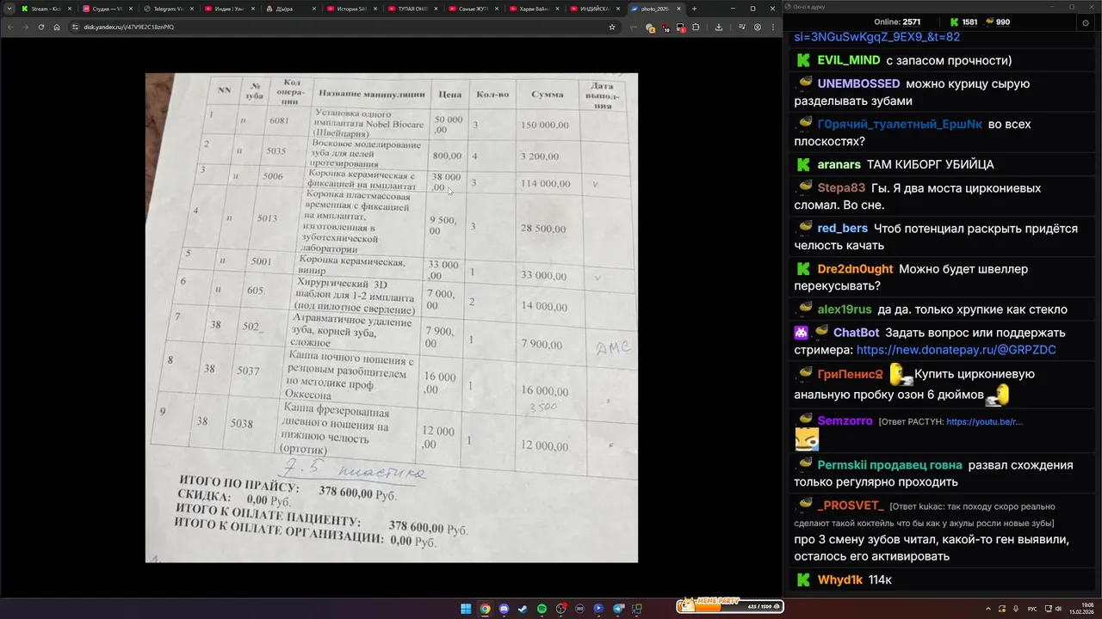Viewport: 1102px width, 619px height.
Task: Click username _PROSVET_ in chat
Action: click(851, 506)
